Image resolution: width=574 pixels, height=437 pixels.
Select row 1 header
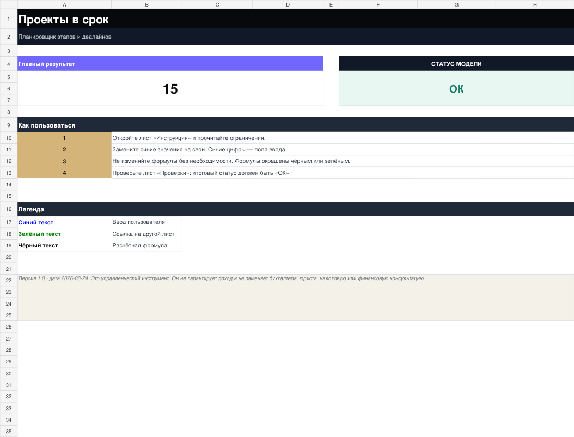point(9,19)
